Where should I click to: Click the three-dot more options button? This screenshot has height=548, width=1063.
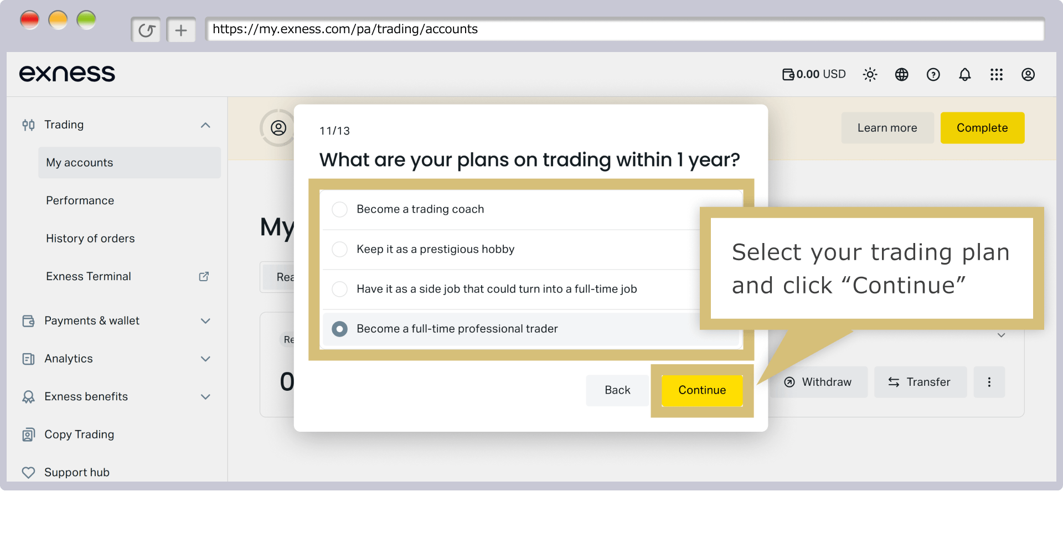(x=989, y=382)
